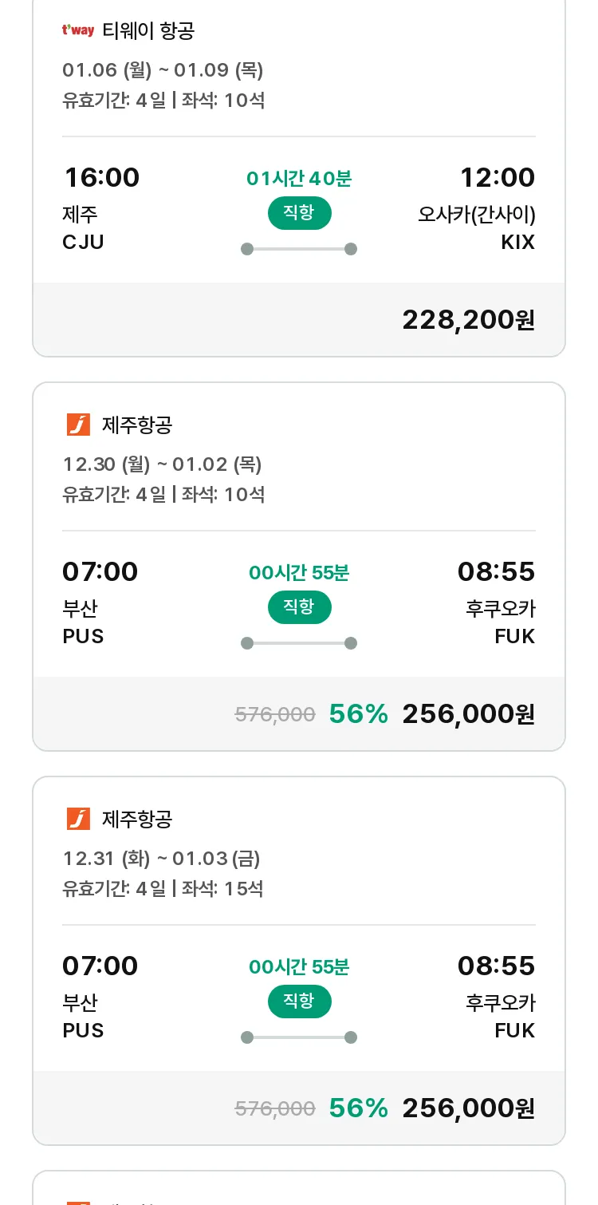Tap 티웨이 항공 airline name
598x1205 pixels.
[148, 31]
